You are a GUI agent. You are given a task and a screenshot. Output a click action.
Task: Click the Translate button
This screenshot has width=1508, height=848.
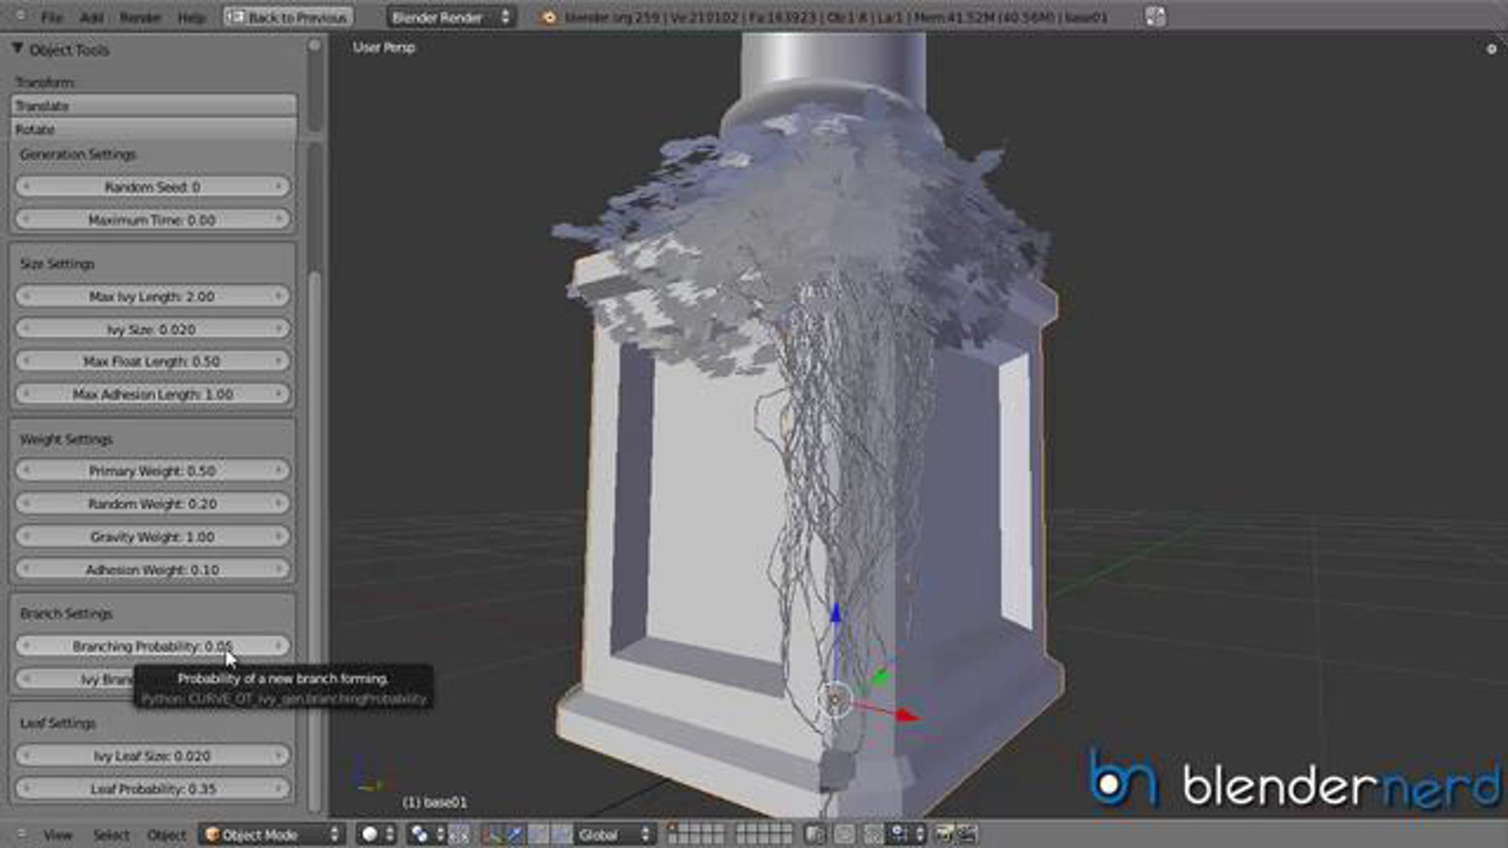pyautogui.click(x=153, y=106)
